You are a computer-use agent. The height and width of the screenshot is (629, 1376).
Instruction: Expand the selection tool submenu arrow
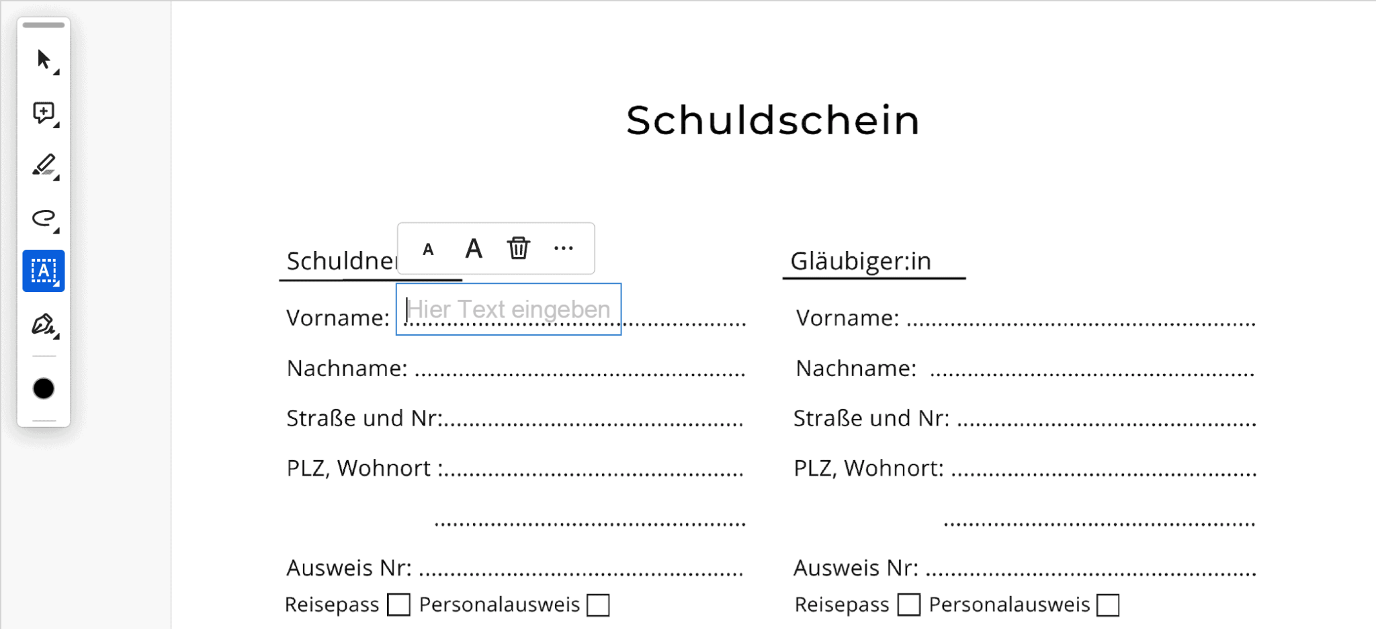click(56, 72)
